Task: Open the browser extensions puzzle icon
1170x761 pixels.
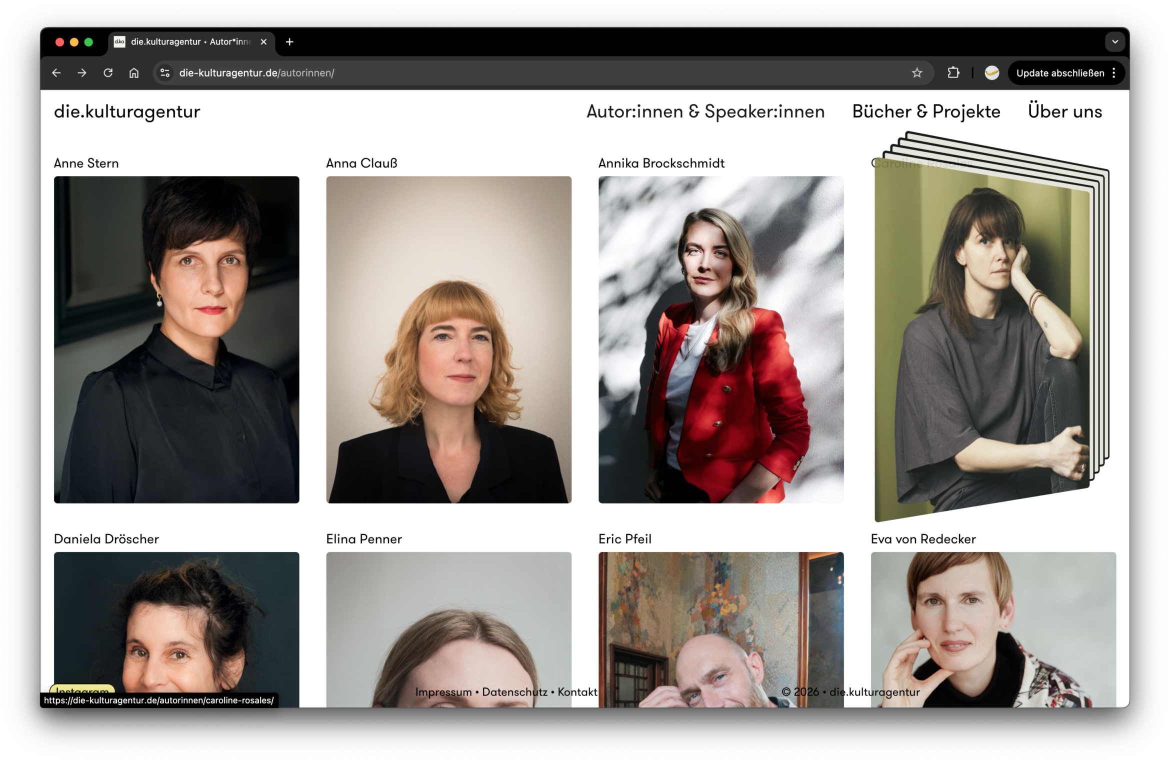Action: click(953, 73)
